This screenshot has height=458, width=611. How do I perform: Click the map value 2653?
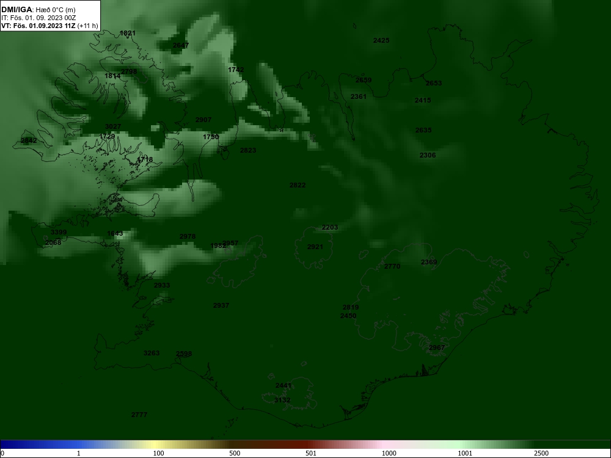(434, 83)
